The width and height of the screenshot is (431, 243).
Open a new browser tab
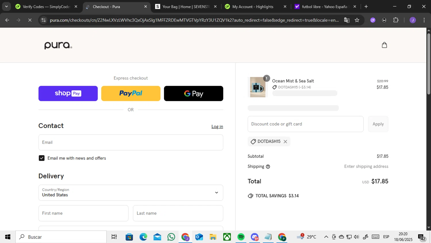coord(366,7)
